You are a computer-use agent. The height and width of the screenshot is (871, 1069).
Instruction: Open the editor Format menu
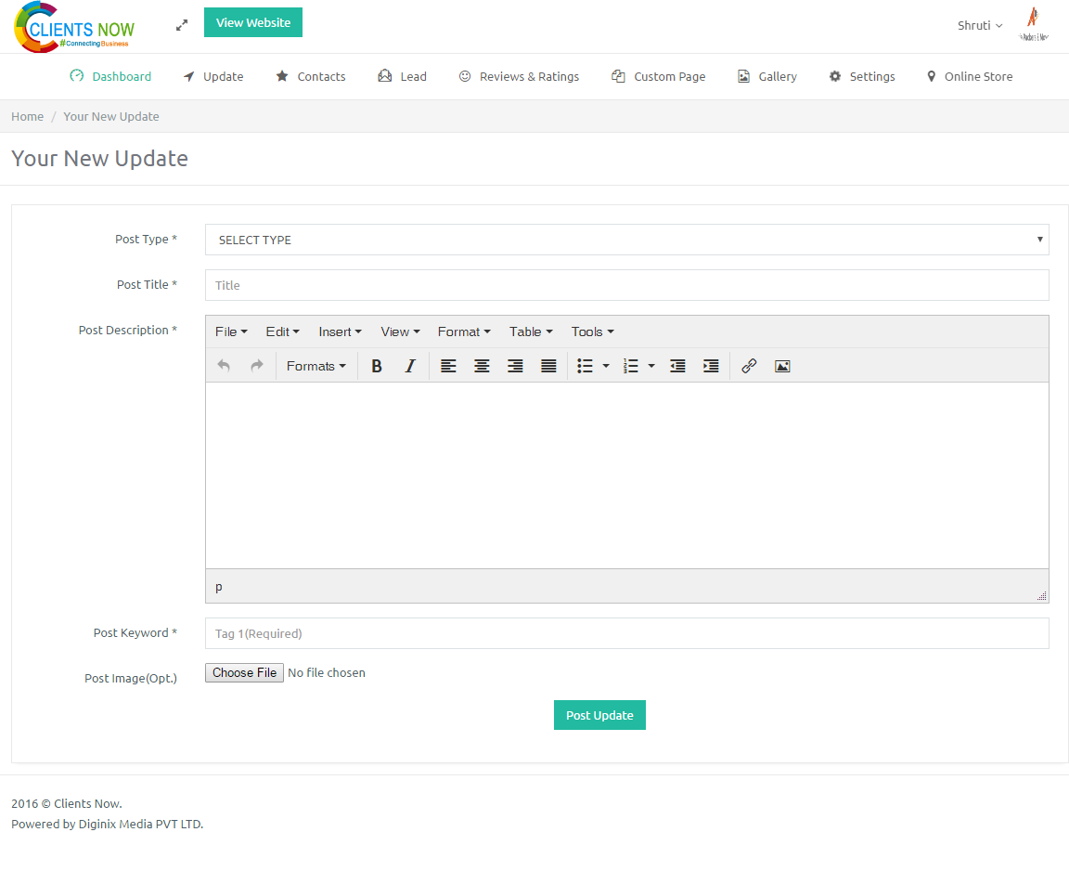[464, 331]
